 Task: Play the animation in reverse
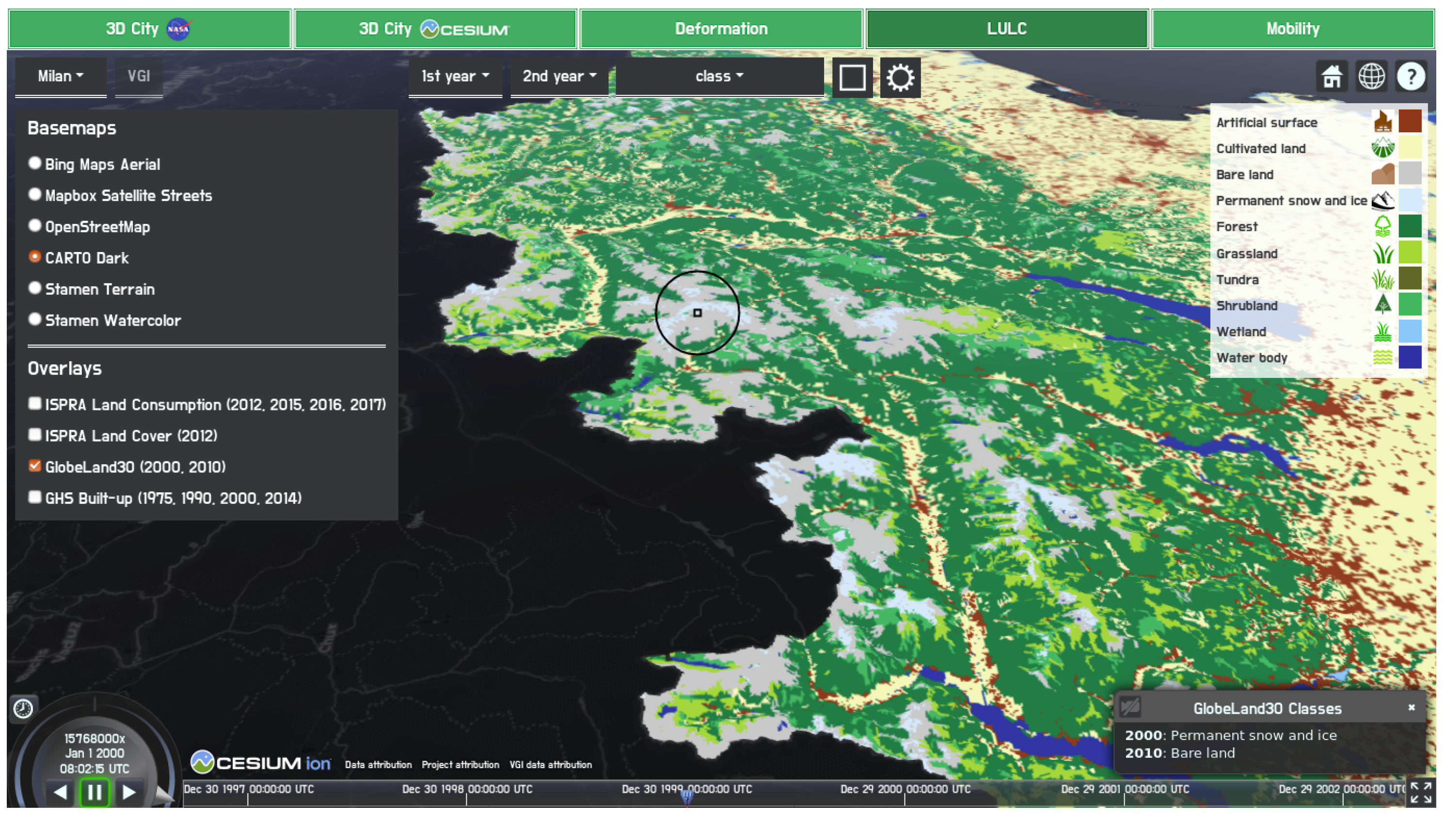(x=60, y=792)
